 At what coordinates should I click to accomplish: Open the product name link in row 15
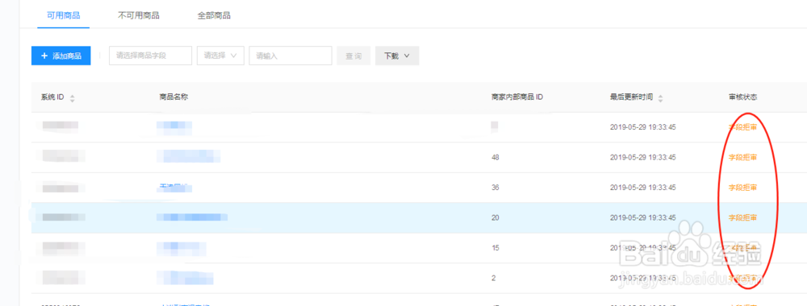[182, 248]
